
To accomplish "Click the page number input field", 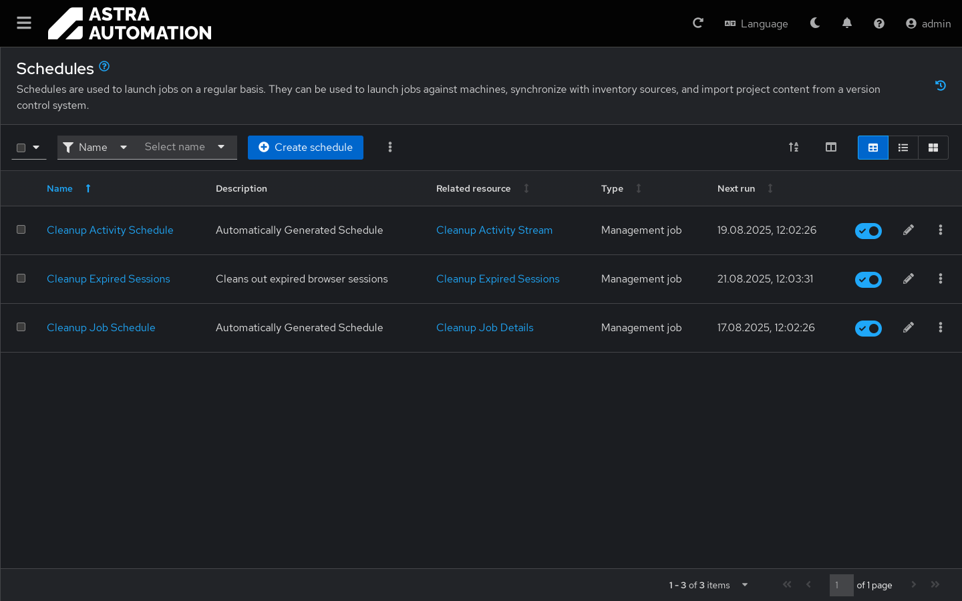I will (841, 585).
